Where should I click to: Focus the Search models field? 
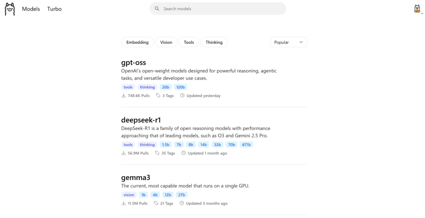(220, 9)
